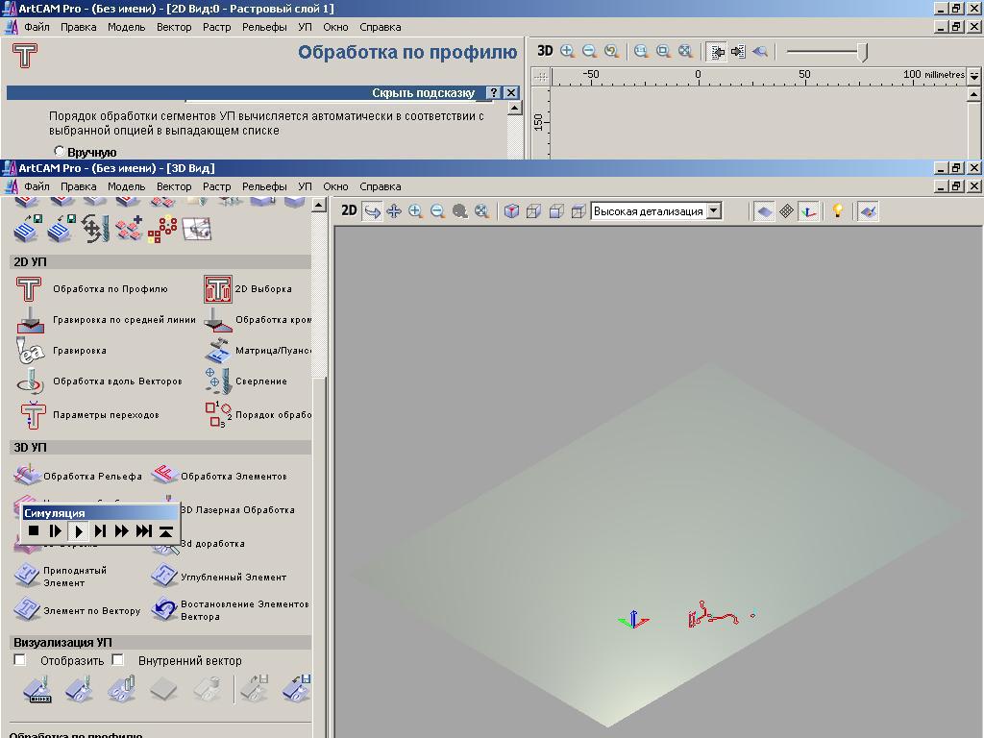
Task: Open УП menu in 3D Вид window
Action: coord(305,186)
